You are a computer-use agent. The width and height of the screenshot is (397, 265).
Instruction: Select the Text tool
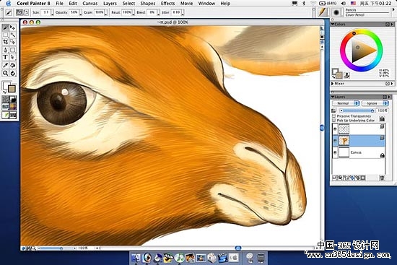coord(5,57)
